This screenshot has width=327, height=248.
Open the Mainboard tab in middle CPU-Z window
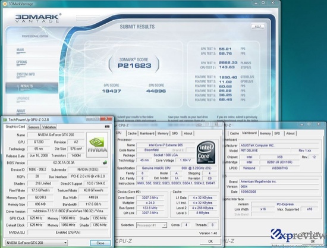pyautogui.click(x=147, y=133)
